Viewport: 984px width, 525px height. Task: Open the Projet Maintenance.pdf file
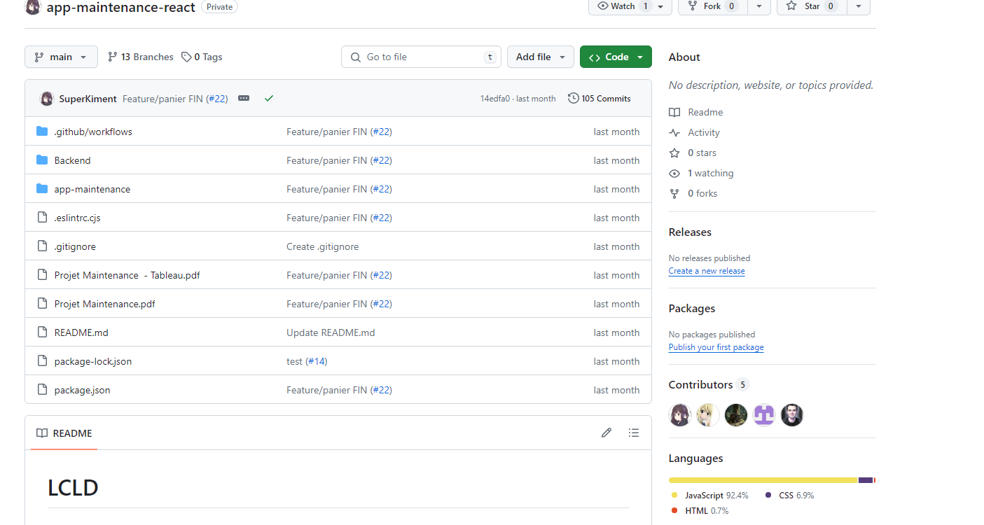(x=105, y=304)
